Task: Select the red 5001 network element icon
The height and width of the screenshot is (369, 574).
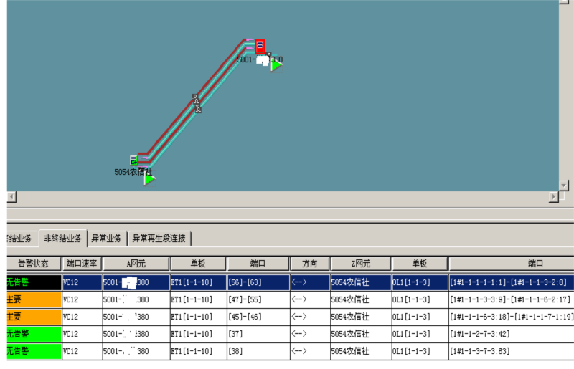Action: pyautogui.click(x=260, y=47)
